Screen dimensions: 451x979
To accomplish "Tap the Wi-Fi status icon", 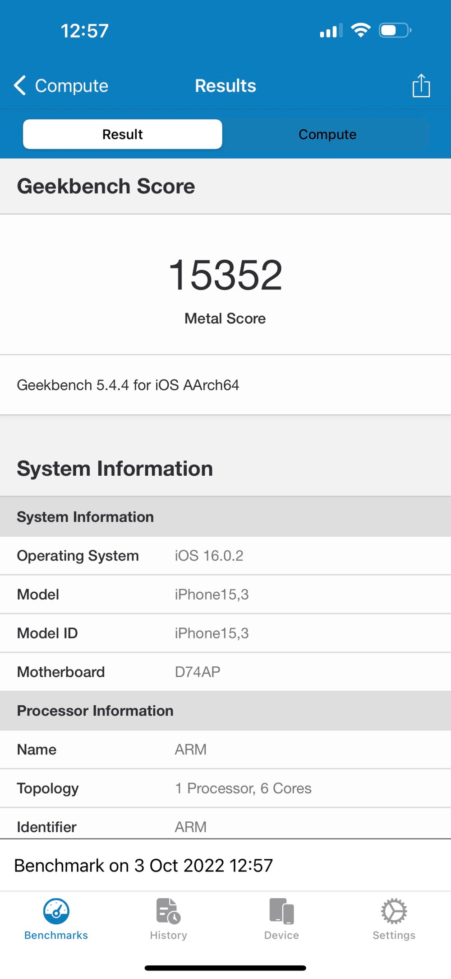I will pos(360,30).
